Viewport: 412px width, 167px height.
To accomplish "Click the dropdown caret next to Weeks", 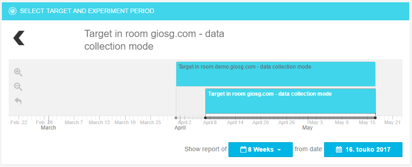I will pos(279,150).
